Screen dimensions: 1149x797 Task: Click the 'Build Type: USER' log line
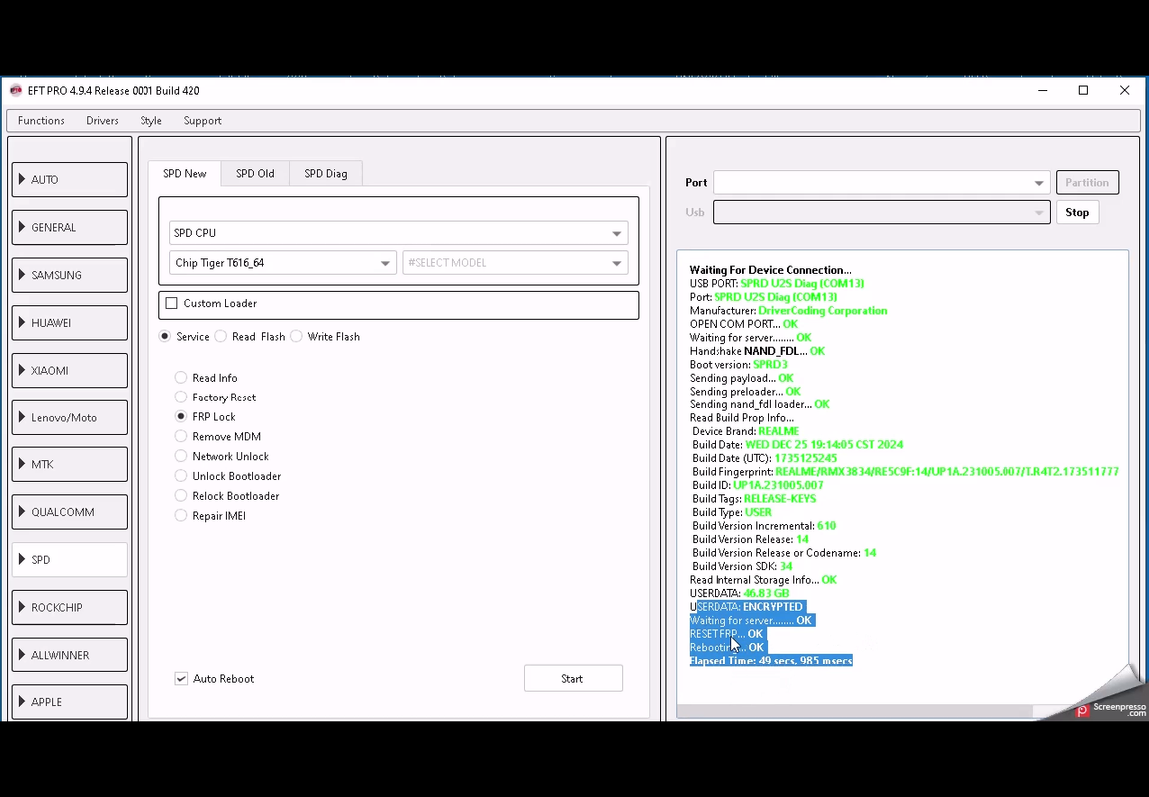pyautogui.click(x=732, y=512)
